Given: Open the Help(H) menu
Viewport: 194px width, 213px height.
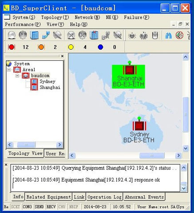Looking at the screenshot, I should (x=79, y=24).
